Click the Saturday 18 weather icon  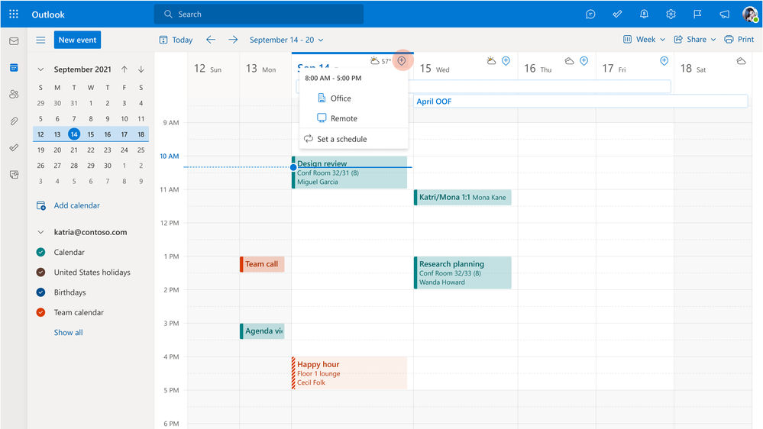click(x=741, y=61)
